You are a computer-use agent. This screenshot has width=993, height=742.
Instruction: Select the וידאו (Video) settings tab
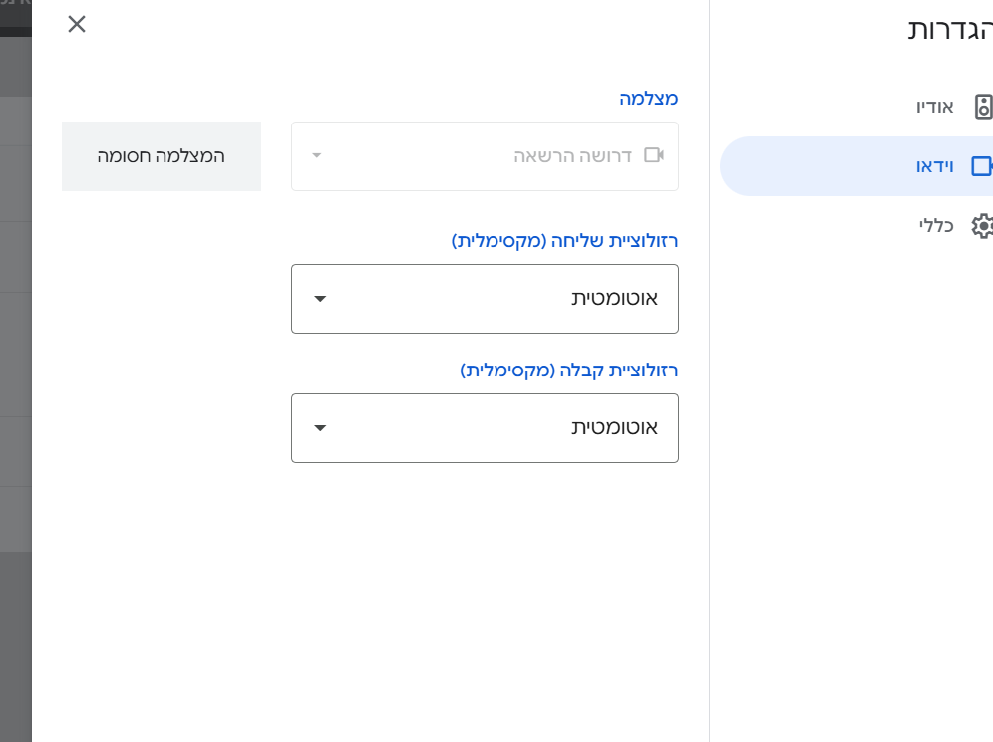(934, 166)
